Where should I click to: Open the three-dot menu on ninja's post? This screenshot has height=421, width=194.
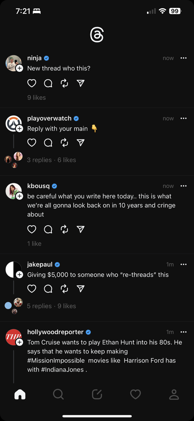[x=184, y=58]
